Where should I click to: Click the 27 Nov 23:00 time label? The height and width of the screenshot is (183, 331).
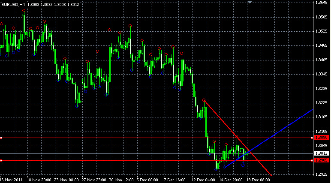pos(94,180)
